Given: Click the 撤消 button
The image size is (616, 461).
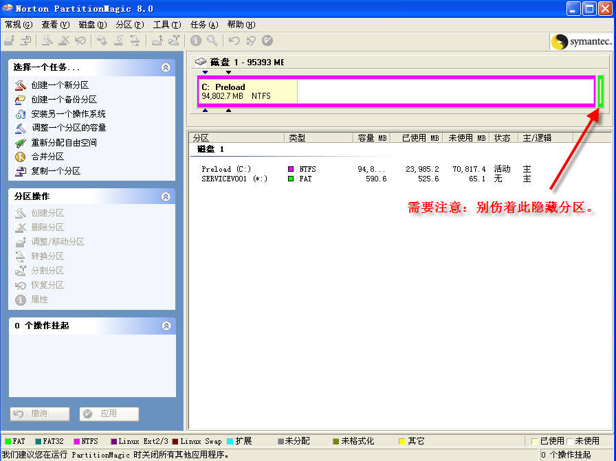Looking at the screenshot, I should coord(40,414).
